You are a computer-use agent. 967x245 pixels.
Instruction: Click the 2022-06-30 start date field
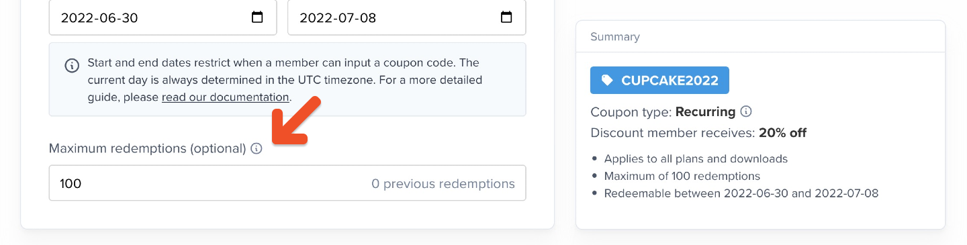click(163, 17)
